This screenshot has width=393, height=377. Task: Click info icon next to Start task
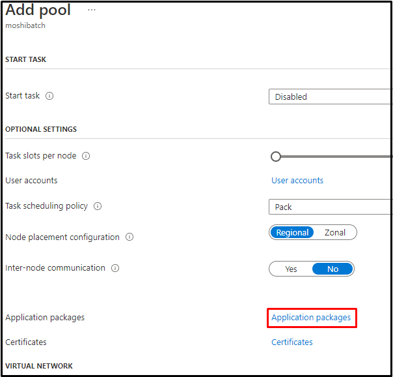(49, 96)
